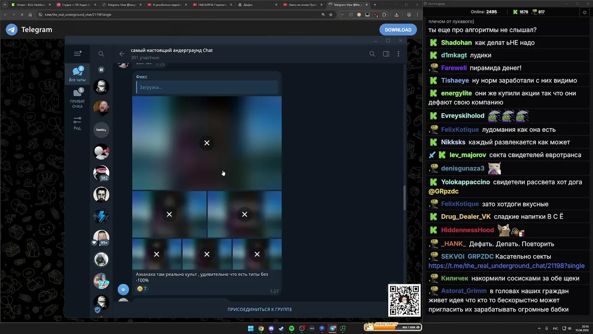This screenshot has width=593, height=334.
Task: Click username Shadohan in stream chat
Action: tap(456, 43)
